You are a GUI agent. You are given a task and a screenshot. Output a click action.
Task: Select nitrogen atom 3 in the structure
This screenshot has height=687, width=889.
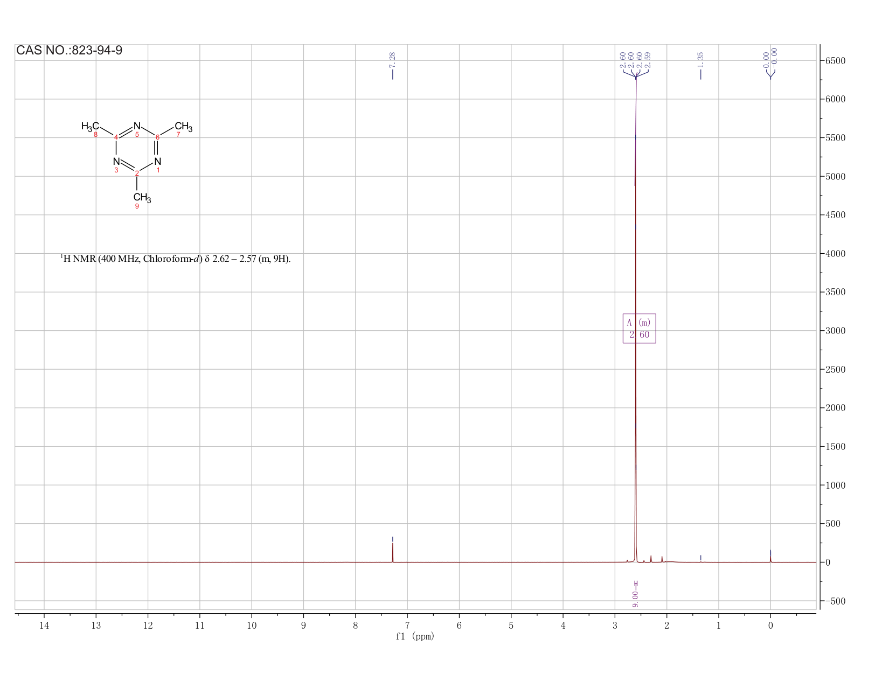pyautogui.click(x=116, y=162)
